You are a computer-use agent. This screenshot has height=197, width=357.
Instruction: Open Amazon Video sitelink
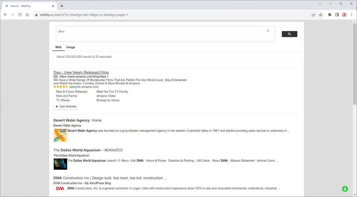click(106, 96)
